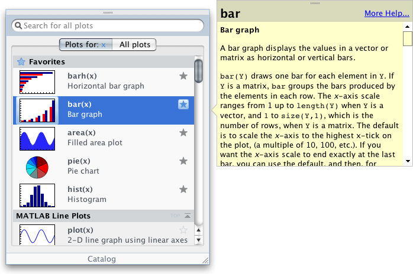Click the pie chart thumbnail icon
The height and width of the screenshot is (274, 413).
37,167
